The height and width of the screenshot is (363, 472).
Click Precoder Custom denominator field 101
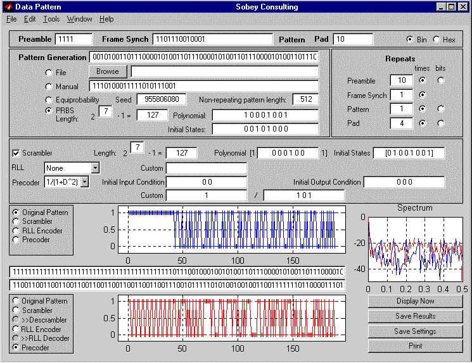[303, 195]
